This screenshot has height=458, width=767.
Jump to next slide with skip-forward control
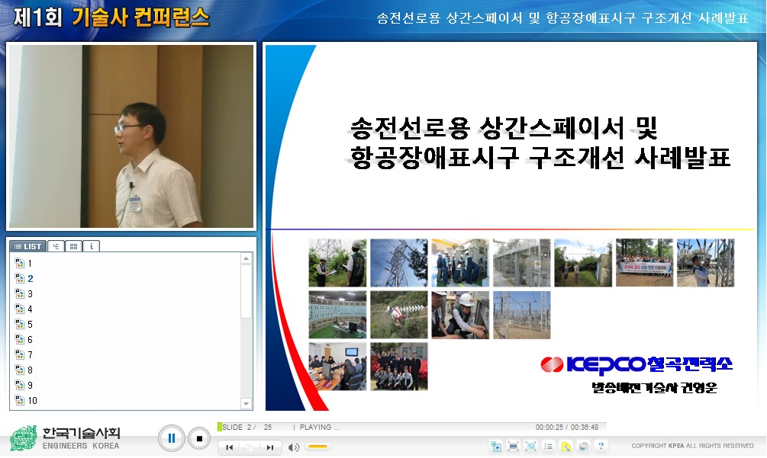pos(269,447)
